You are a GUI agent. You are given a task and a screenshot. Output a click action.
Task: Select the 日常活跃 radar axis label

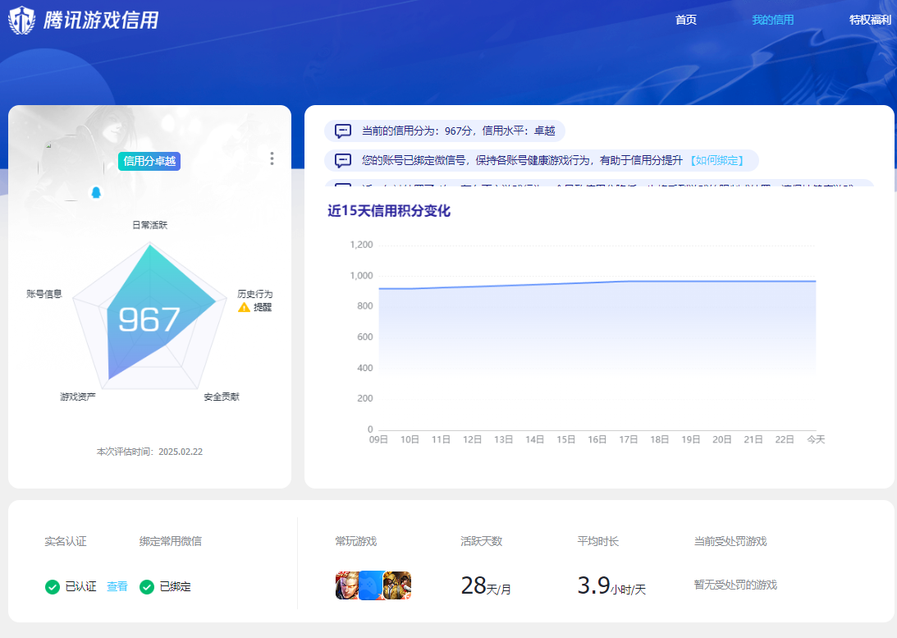click(150, 225)
